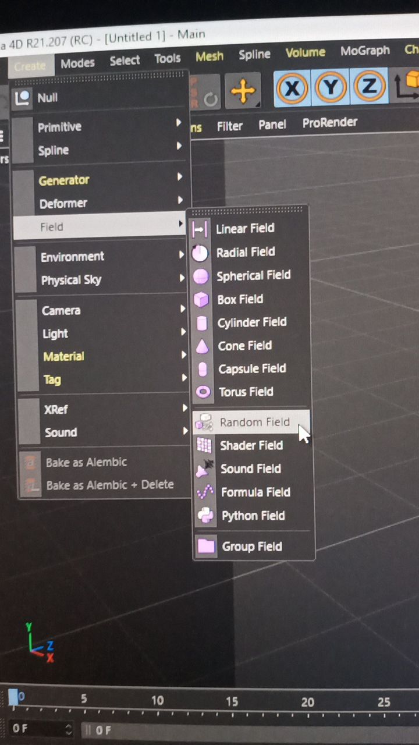Choose the Radial Field icon
This screenshot has width=419, height=745.
tap(200, 253)
